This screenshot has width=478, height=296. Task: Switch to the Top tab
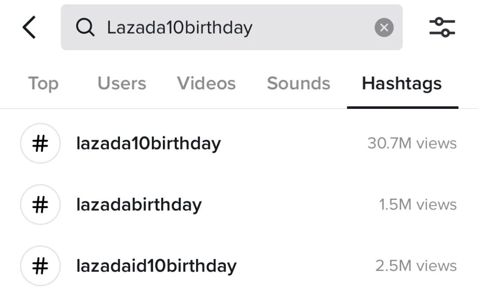(x=43, y=84)
